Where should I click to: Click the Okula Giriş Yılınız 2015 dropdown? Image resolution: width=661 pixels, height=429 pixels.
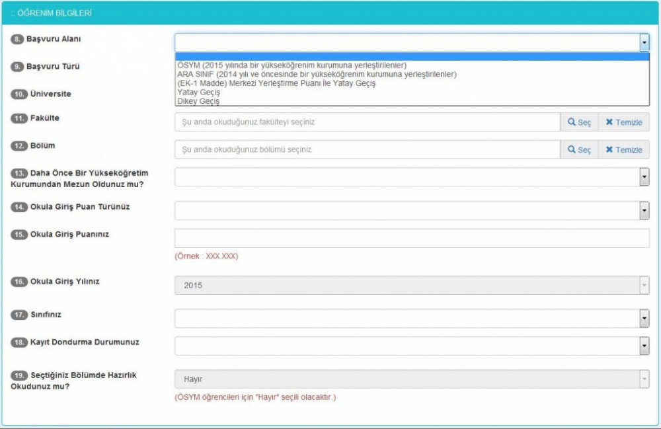(411, 286)
